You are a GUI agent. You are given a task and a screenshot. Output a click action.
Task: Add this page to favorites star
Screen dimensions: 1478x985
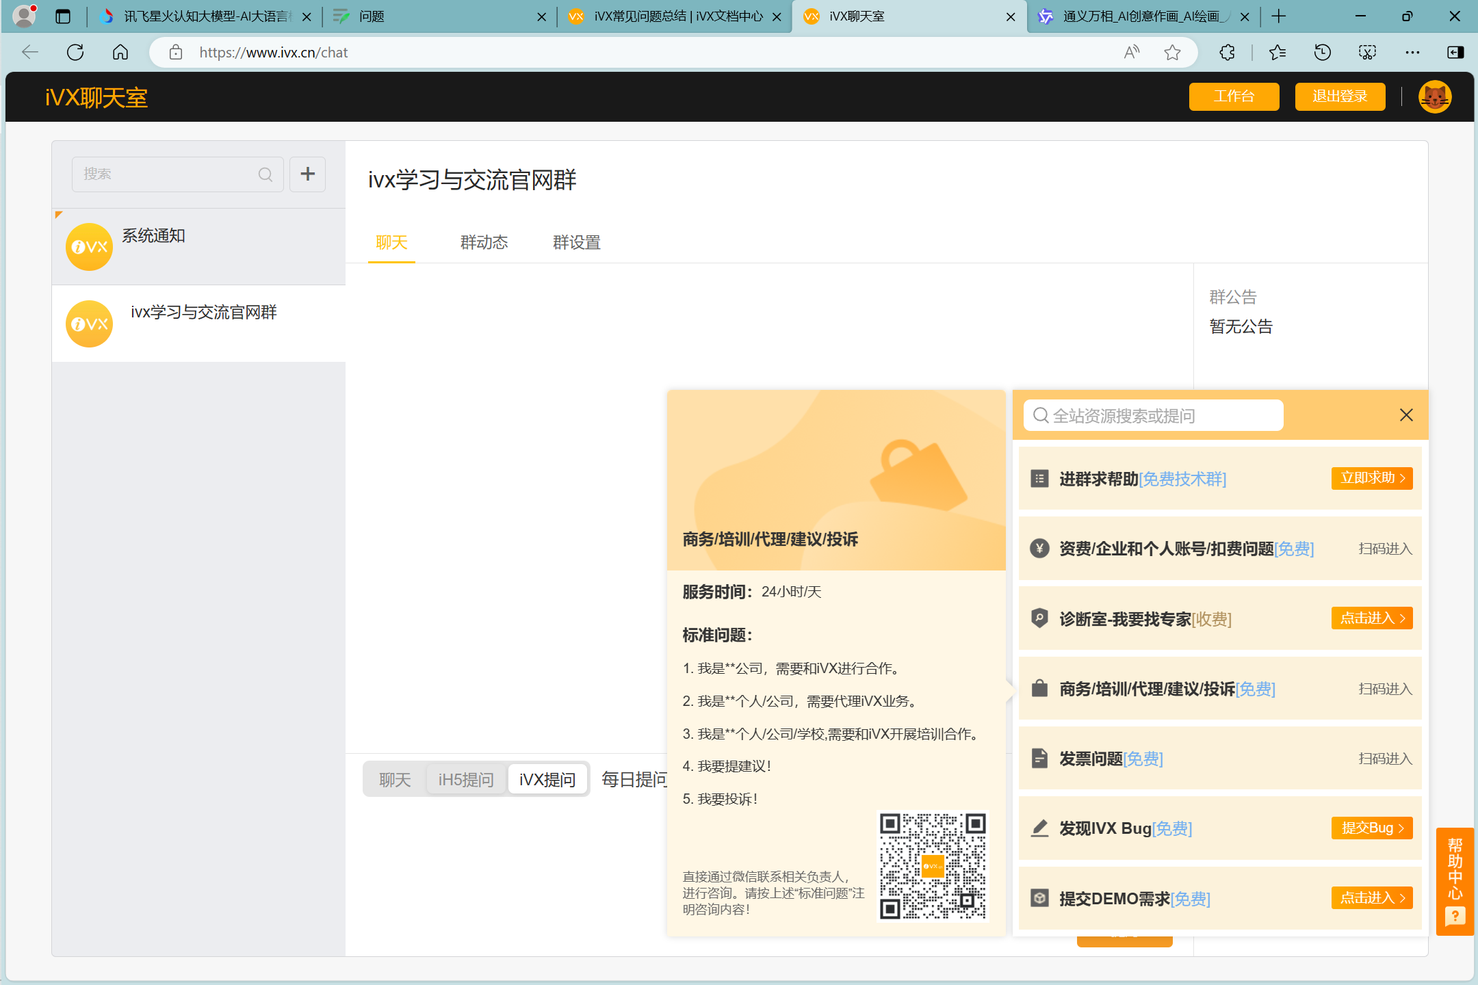tap(1172, 53)
